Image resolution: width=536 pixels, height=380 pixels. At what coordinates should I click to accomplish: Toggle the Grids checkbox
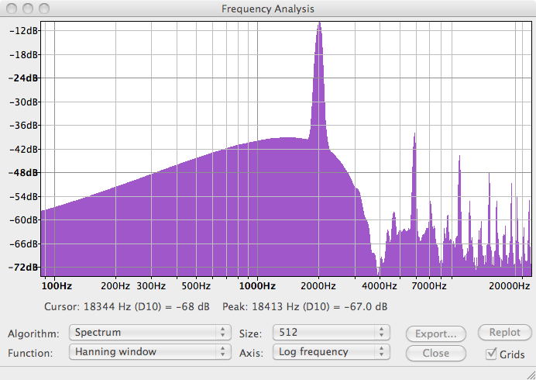tap(491, 354)
